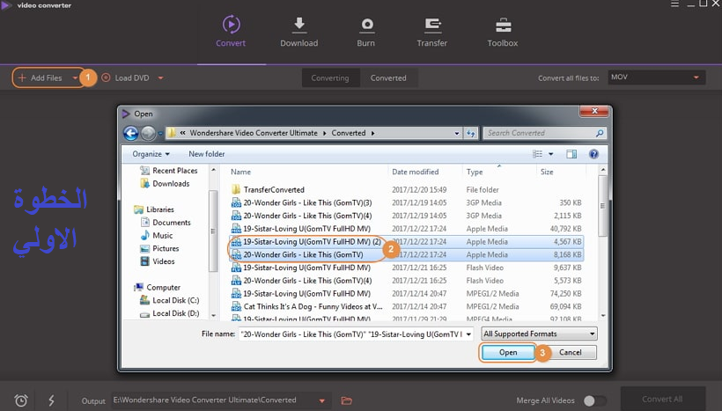This screenshot has height=411, width=722.
Task: Toggle the Merge All Videos switch
Action: tap(595, 400)
